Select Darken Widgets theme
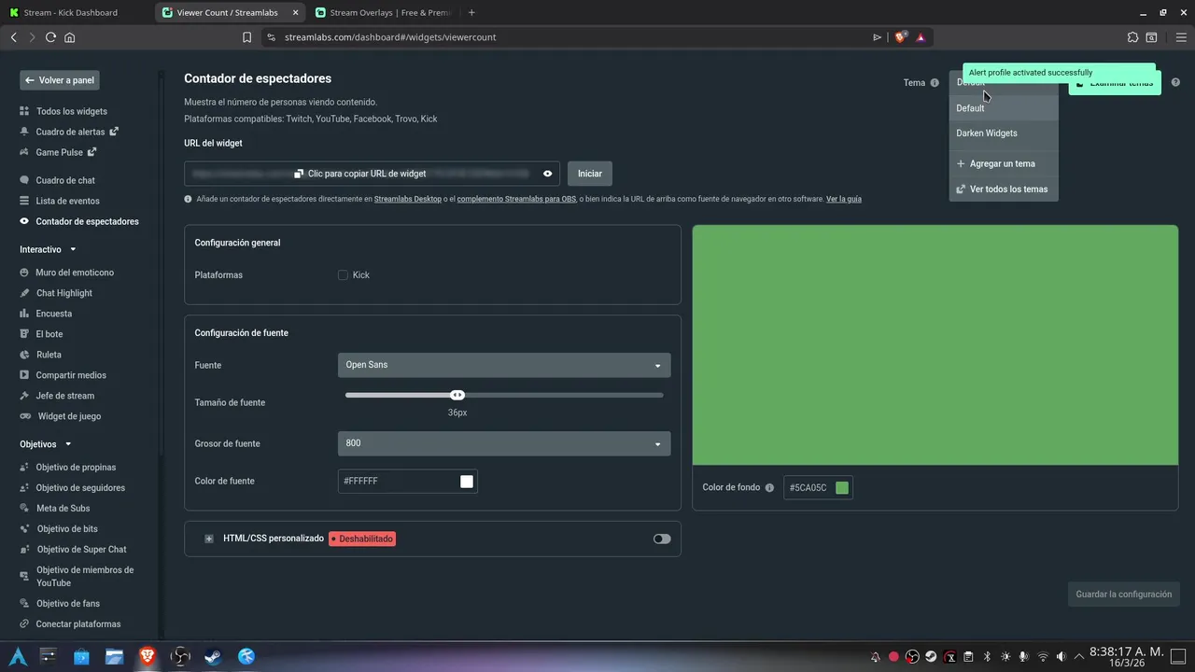Image resolution: width=1195 pixels, height=672 pixels. [1004, 133]
